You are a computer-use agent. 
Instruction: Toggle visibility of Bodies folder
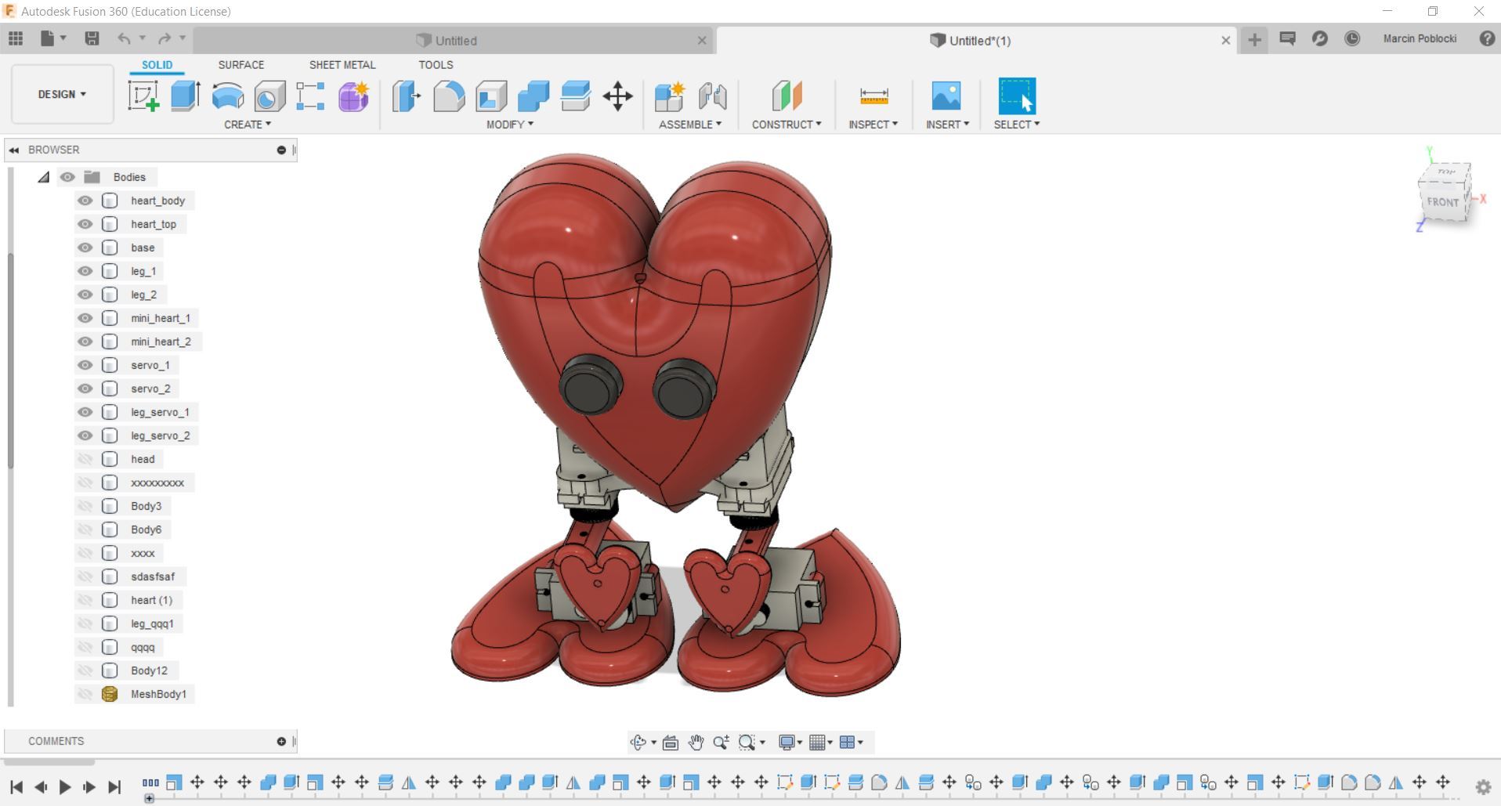point(67,177)
